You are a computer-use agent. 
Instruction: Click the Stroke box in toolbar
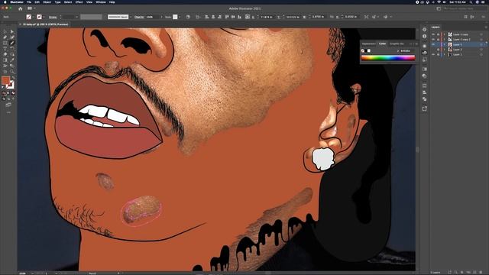(11, 85)
